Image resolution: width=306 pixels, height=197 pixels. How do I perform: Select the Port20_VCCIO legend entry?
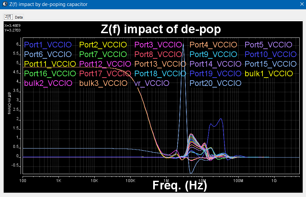pyautogui.click(x=216, y=83)
